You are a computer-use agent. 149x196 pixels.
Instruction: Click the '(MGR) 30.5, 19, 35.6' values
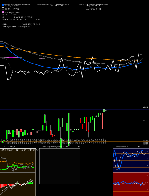(x=31, y=24)
